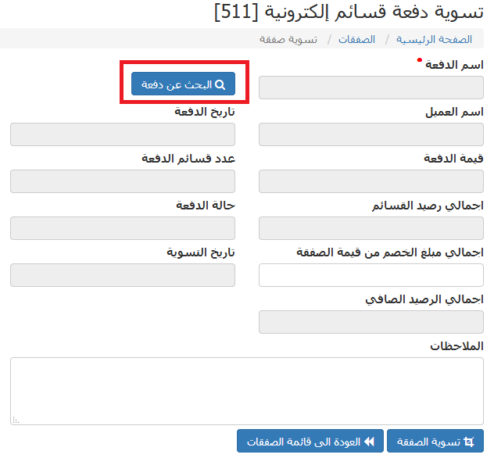Click the قيمة الدفعة label
494x458 pixels.
(x=453, y=159)
